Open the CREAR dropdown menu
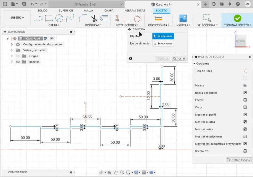Screen dimensions: 253x177 54,25
